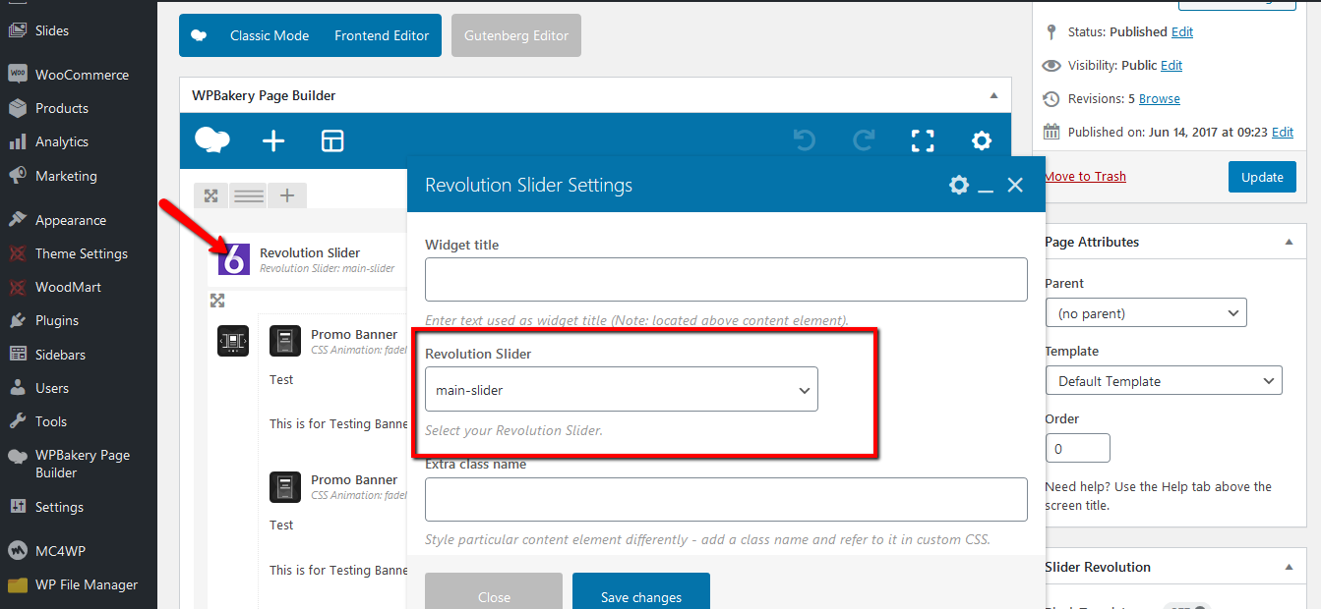Image resolution: width=1321 pixels, height=609 pixels.
Task: Click the Extra class name field
Action: [726, 499]
